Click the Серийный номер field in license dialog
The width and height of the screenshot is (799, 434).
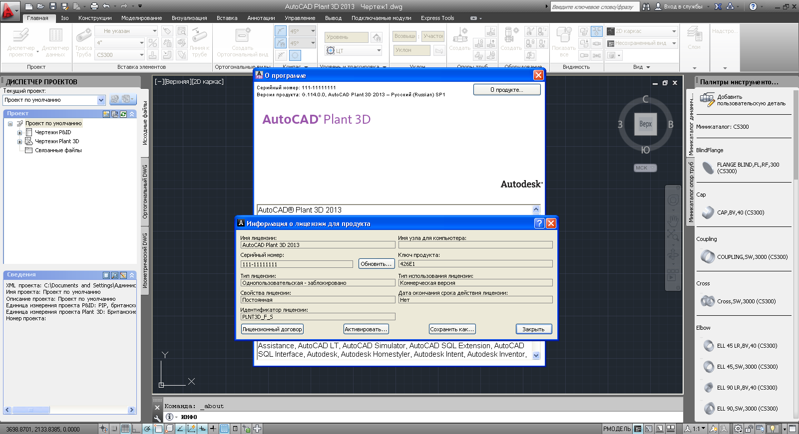[x=297, y=264]
